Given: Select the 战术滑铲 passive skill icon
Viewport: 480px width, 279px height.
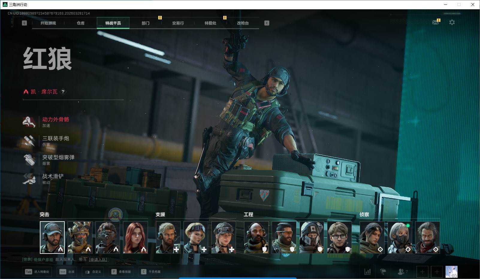Looking at the screenshot, I should point(29,179).
